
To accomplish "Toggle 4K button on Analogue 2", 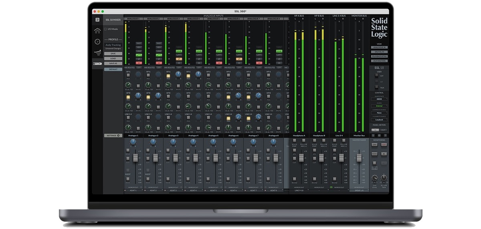I will click(159, 63).
